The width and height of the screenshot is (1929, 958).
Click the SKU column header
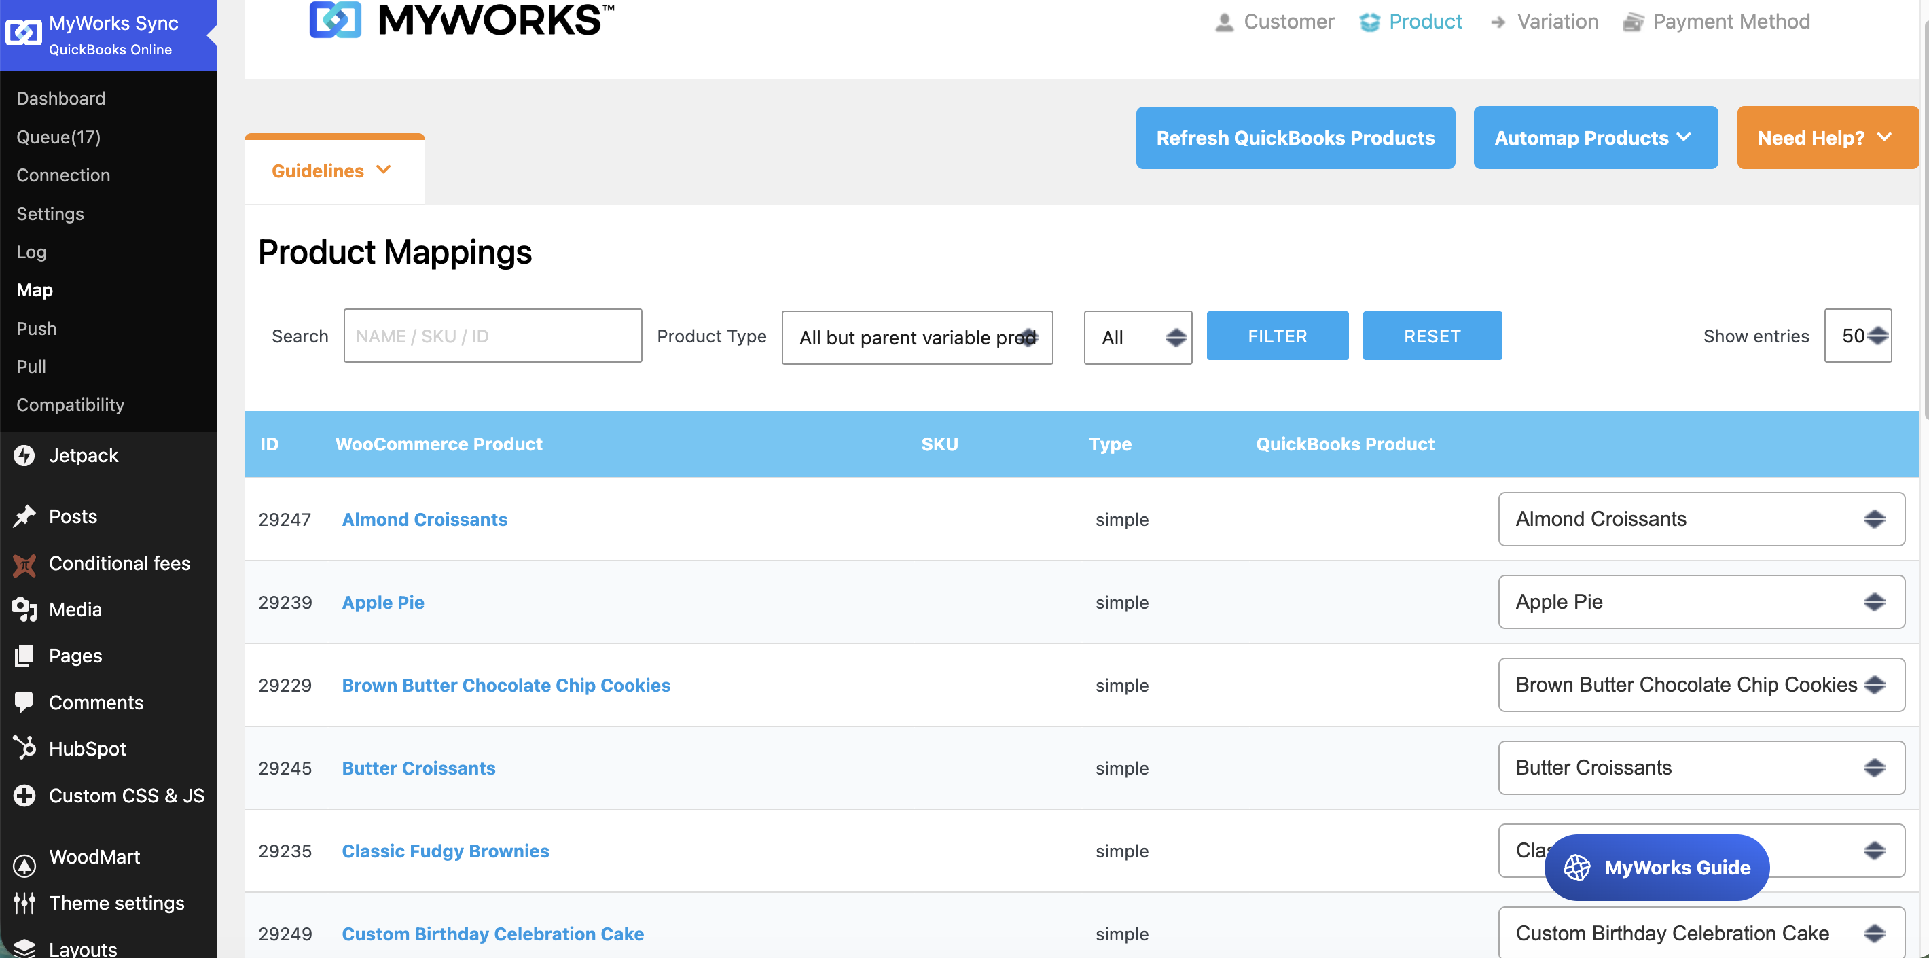(940, 444)
